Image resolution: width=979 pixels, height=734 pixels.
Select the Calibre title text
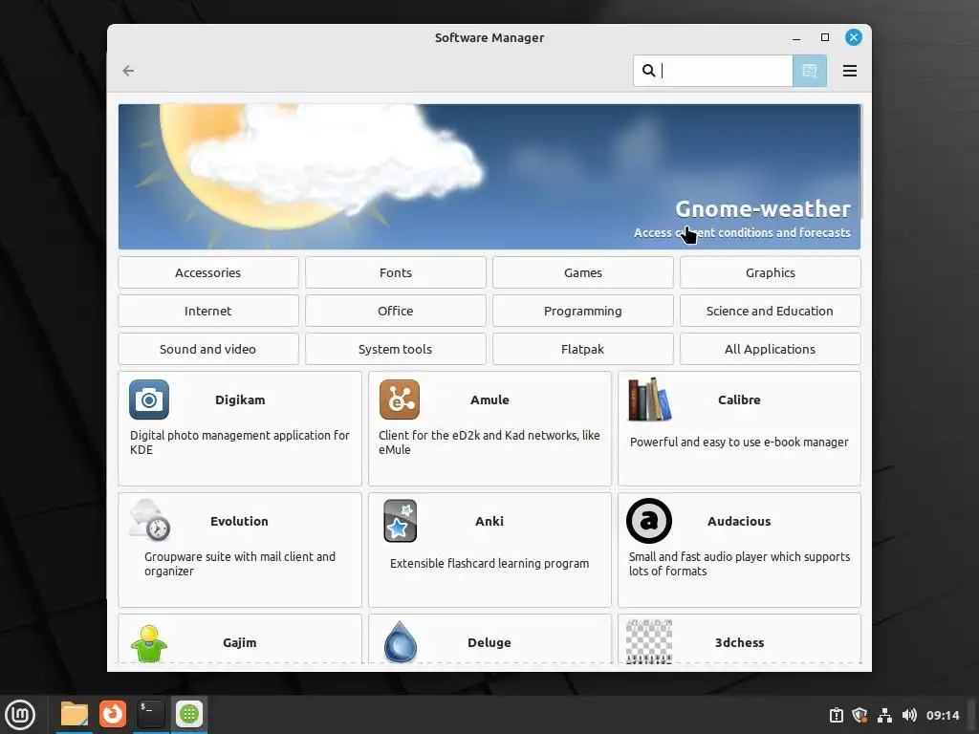[739, 400]
